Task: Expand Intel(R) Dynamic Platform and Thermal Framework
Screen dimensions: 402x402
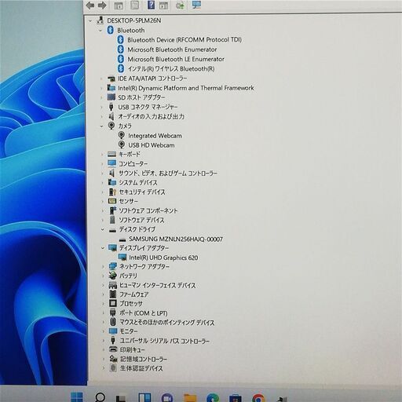Action: click(x=102, y=88)
